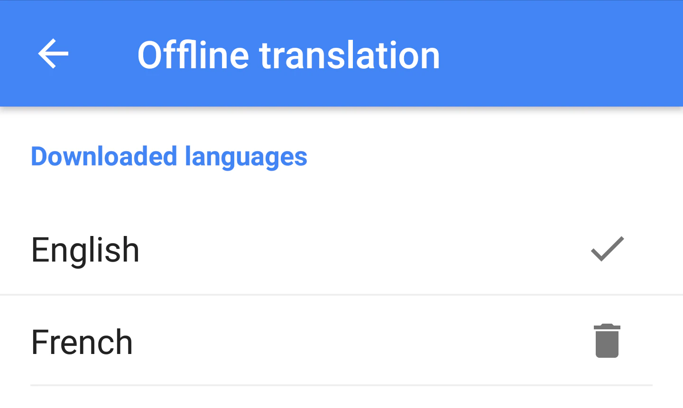Image resolution: width=683 pixels, height=408 pixels.
Task: Click the white left arrow in header
Action: 53,54
